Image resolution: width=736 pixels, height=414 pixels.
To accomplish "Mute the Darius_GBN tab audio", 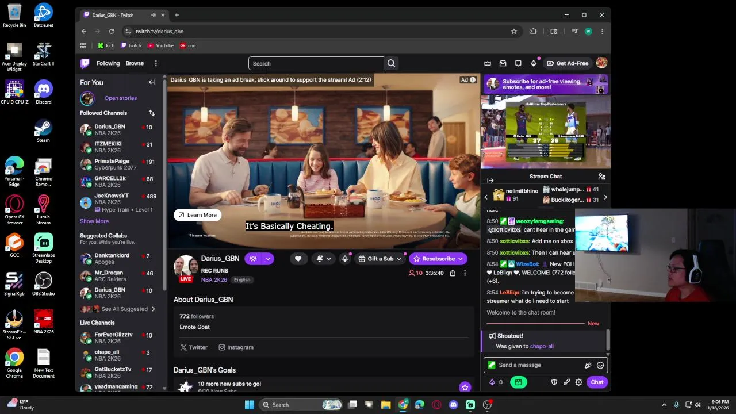I will tap(153, 15).
